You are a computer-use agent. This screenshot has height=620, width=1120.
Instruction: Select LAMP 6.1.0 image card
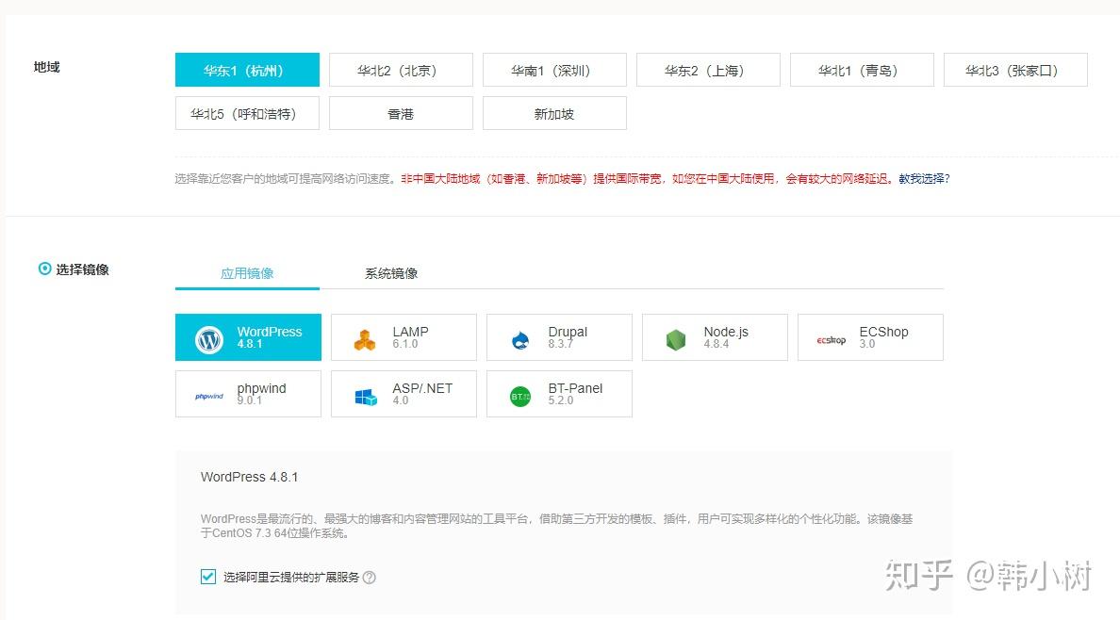point(404,337)
